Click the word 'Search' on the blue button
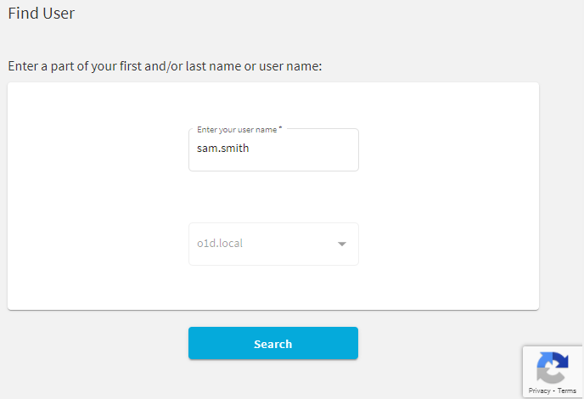This screenshot has height=399, width=584. (273, 344)
